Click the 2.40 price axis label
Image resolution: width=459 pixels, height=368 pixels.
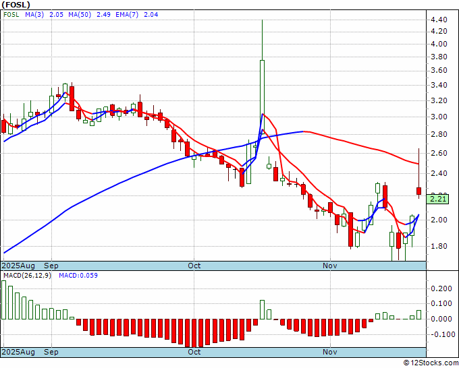[439, 173]
